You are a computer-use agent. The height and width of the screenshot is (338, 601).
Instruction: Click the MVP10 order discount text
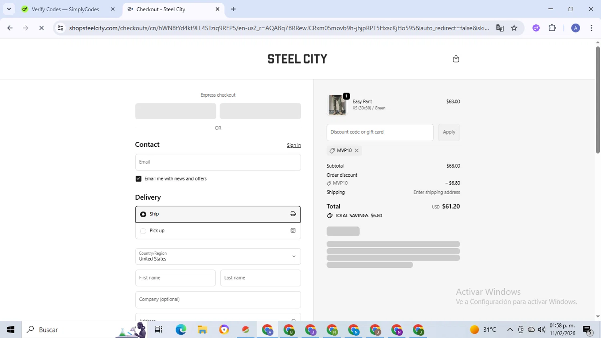point(340,183)
